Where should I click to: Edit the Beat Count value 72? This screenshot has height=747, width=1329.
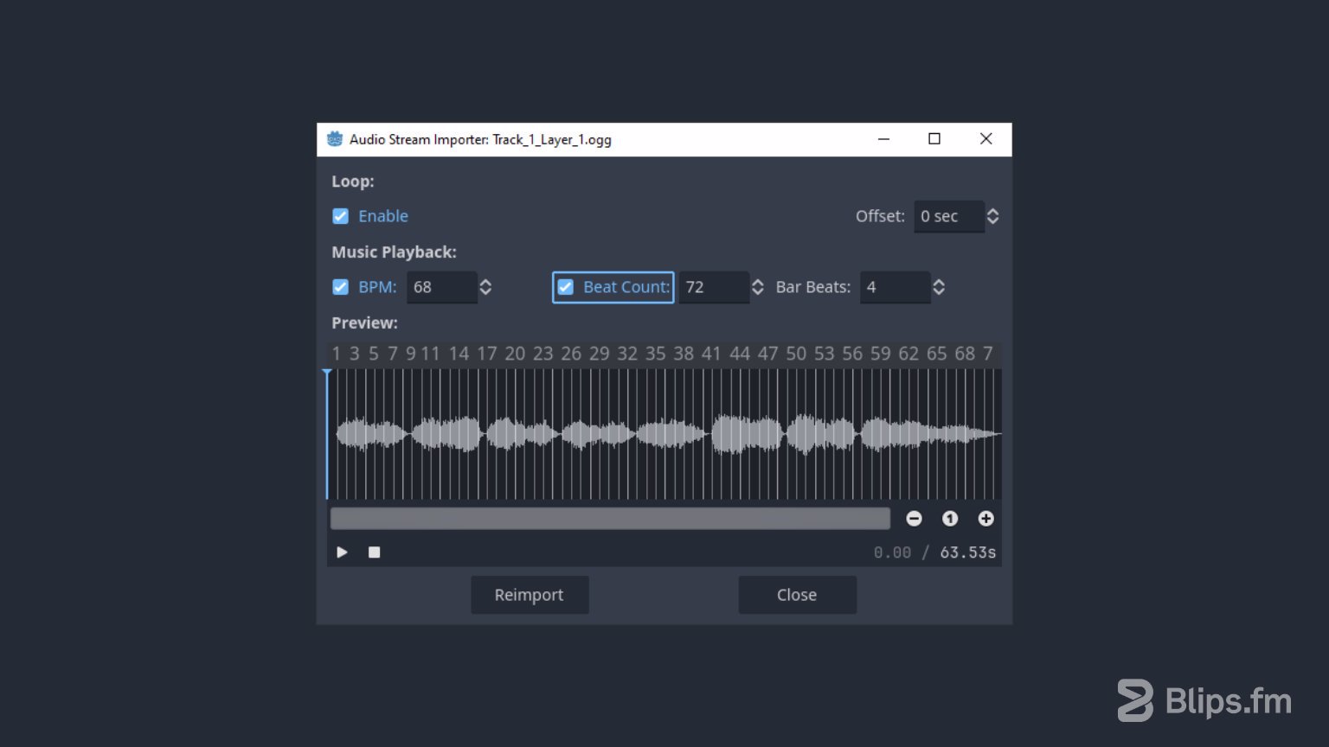coord(714,287)
